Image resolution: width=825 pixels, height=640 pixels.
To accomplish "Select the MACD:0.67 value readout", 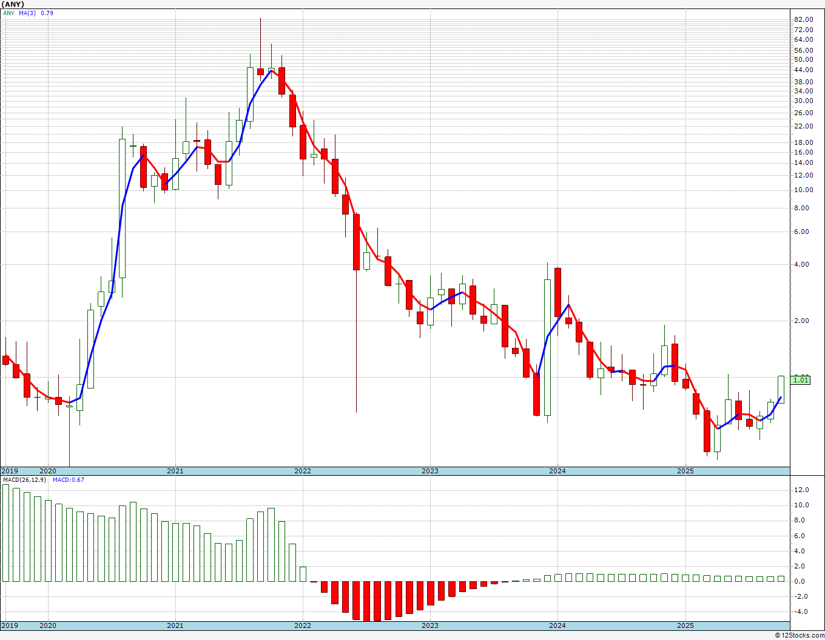I will [x=69, y=480].
